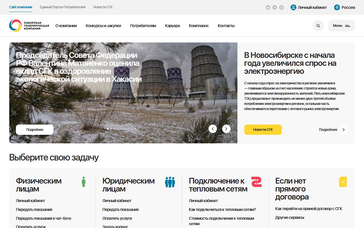This screenshot has height=228, width=364.
Task: Expand the Меню hamburger button
Action: [x=342, y=26]
